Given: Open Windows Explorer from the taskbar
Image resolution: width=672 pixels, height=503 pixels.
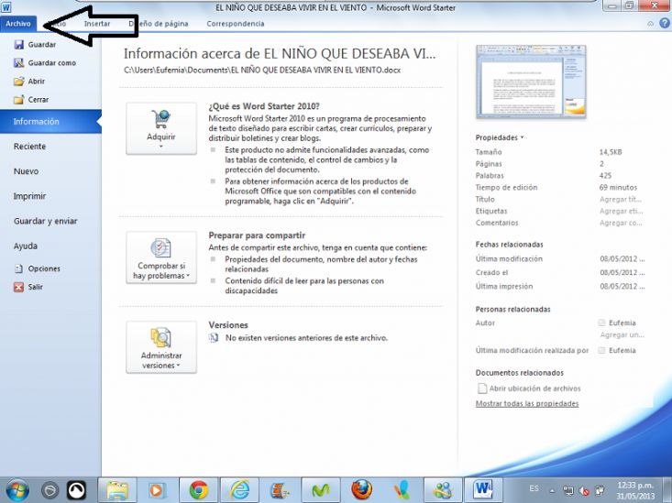Looking at the screenshot, I should (x=117, y=490).
